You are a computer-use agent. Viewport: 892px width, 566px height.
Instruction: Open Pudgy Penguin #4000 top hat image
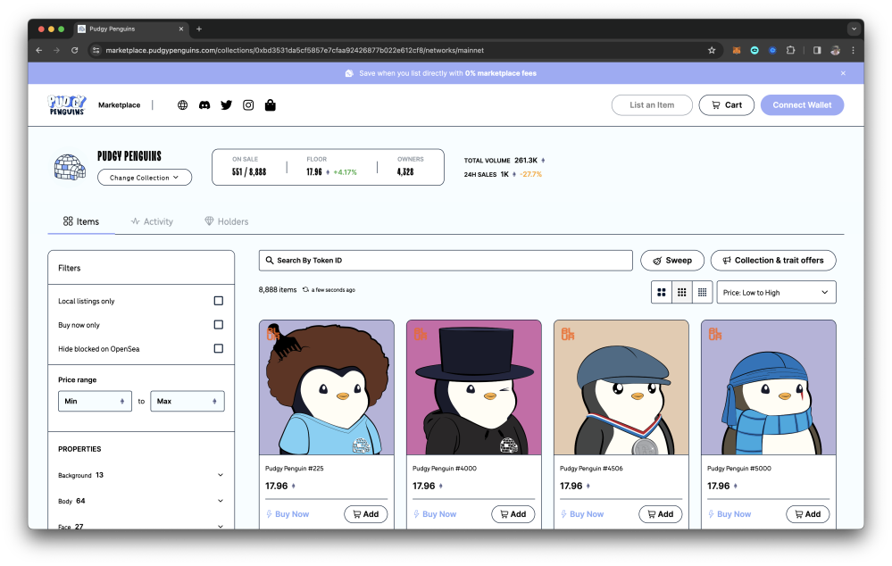474,387
